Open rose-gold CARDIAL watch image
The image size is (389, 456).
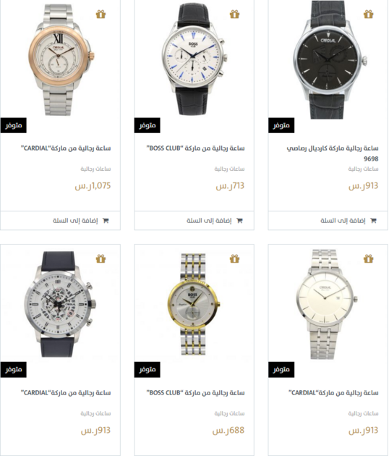61,59
